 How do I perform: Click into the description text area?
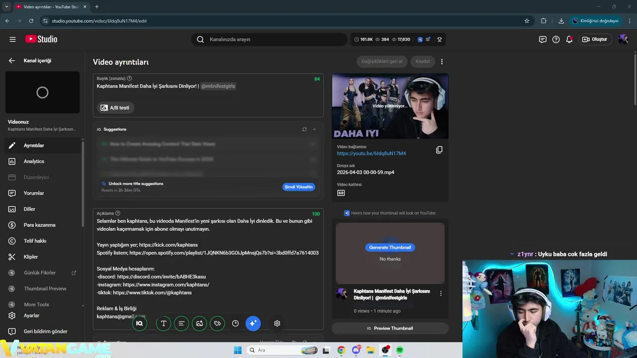pos(208,268)
